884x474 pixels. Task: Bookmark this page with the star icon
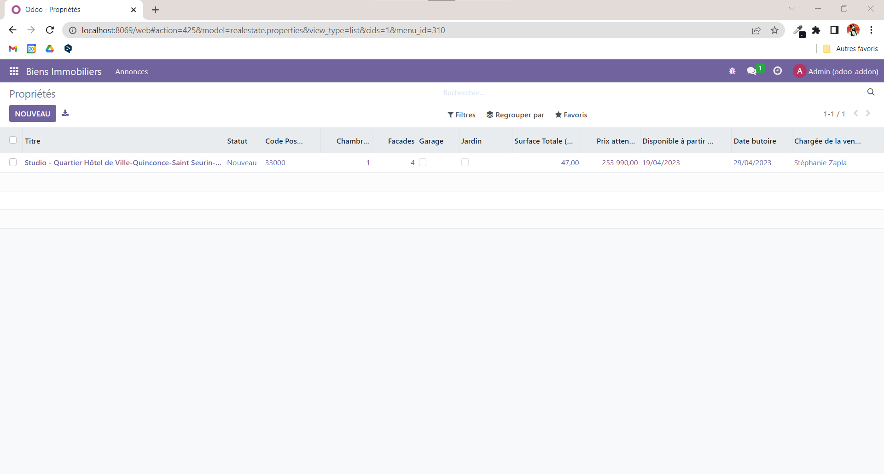[775, 30]
